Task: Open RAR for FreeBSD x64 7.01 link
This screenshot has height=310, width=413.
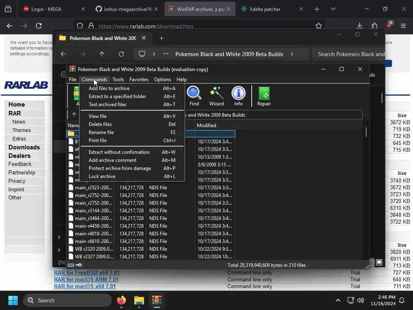Action: (x=87, y=272)
